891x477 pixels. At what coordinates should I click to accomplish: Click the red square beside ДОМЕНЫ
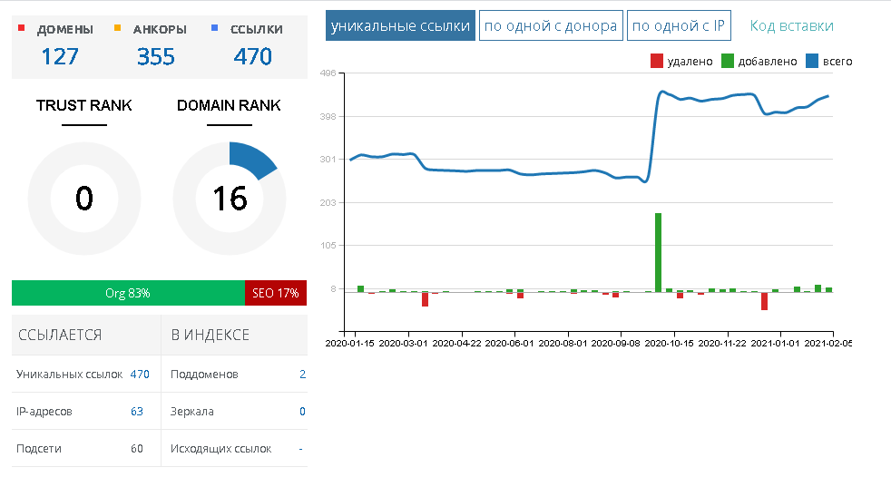[x=21, y=29]
